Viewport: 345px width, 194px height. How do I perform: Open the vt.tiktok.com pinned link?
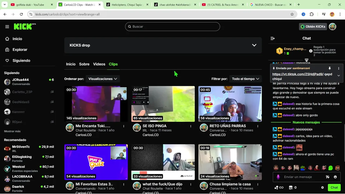pos(298,74)
